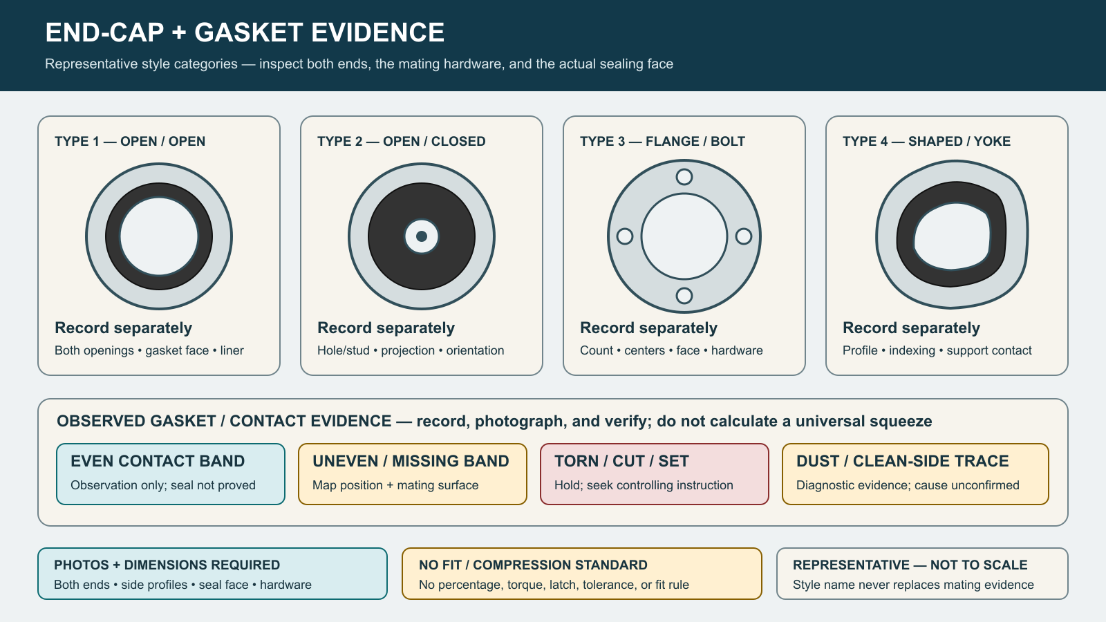
Task: Click the Type 2 open/closed end-cap diagram
Action: 422,236
